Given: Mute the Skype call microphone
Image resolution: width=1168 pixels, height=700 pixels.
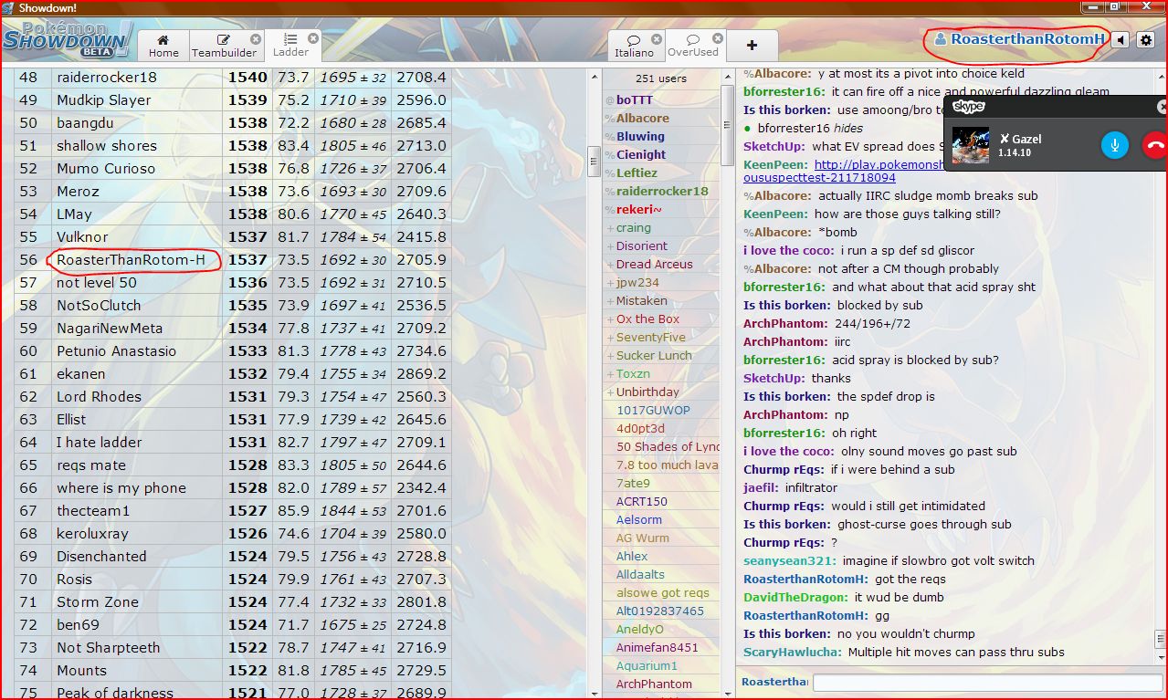Looking at the screenshot, I should tap(1114, 145).
